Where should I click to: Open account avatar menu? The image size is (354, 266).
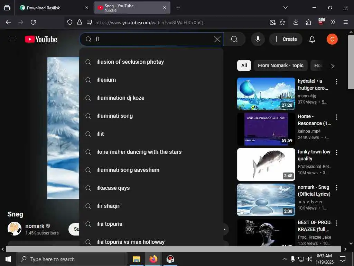pyautogui.click(x=332, y=39)
